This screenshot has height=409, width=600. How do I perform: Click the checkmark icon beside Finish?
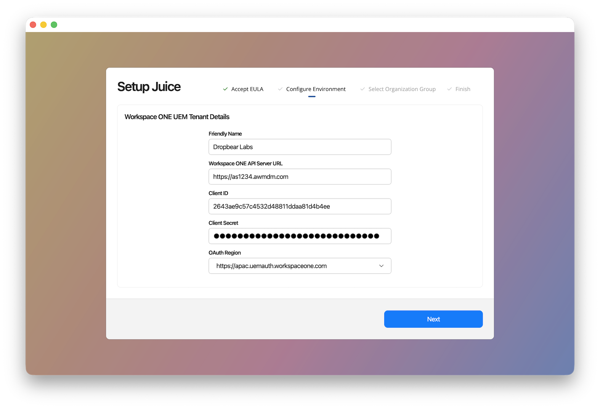[449, 89]
